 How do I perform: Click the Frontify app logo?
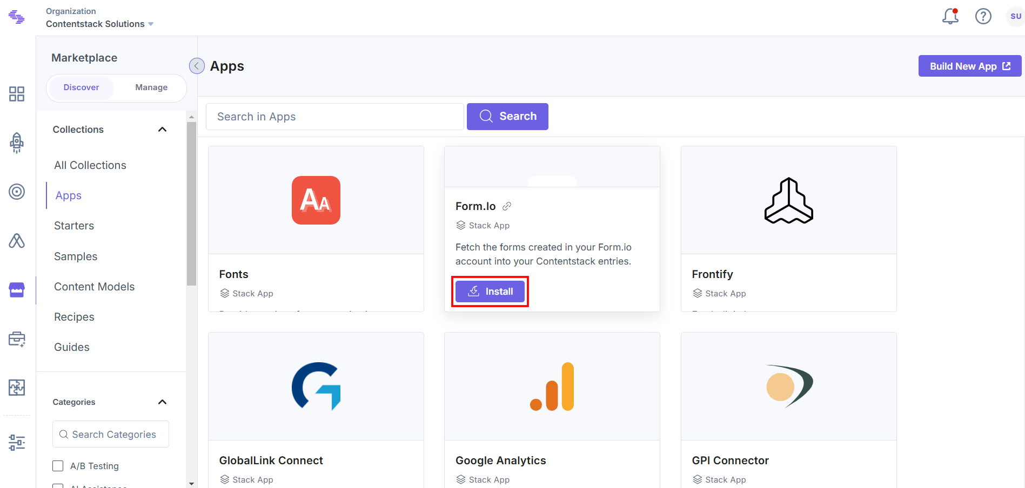pos(789,200)
